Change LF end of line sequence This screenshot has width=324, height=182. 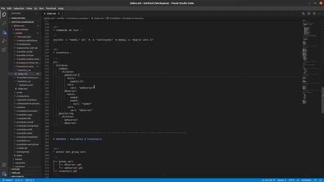coord(298,180)
